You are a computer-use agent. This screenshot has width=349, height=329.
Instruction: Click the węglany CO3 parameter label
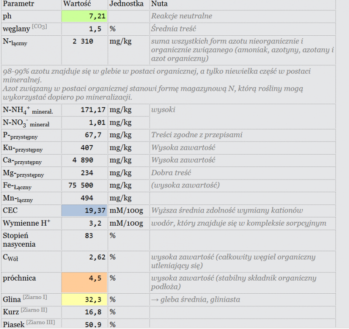25,28
